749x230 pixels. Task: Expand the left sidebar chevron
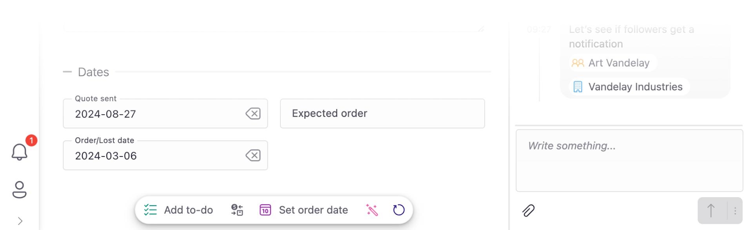(x=20, y=221)
